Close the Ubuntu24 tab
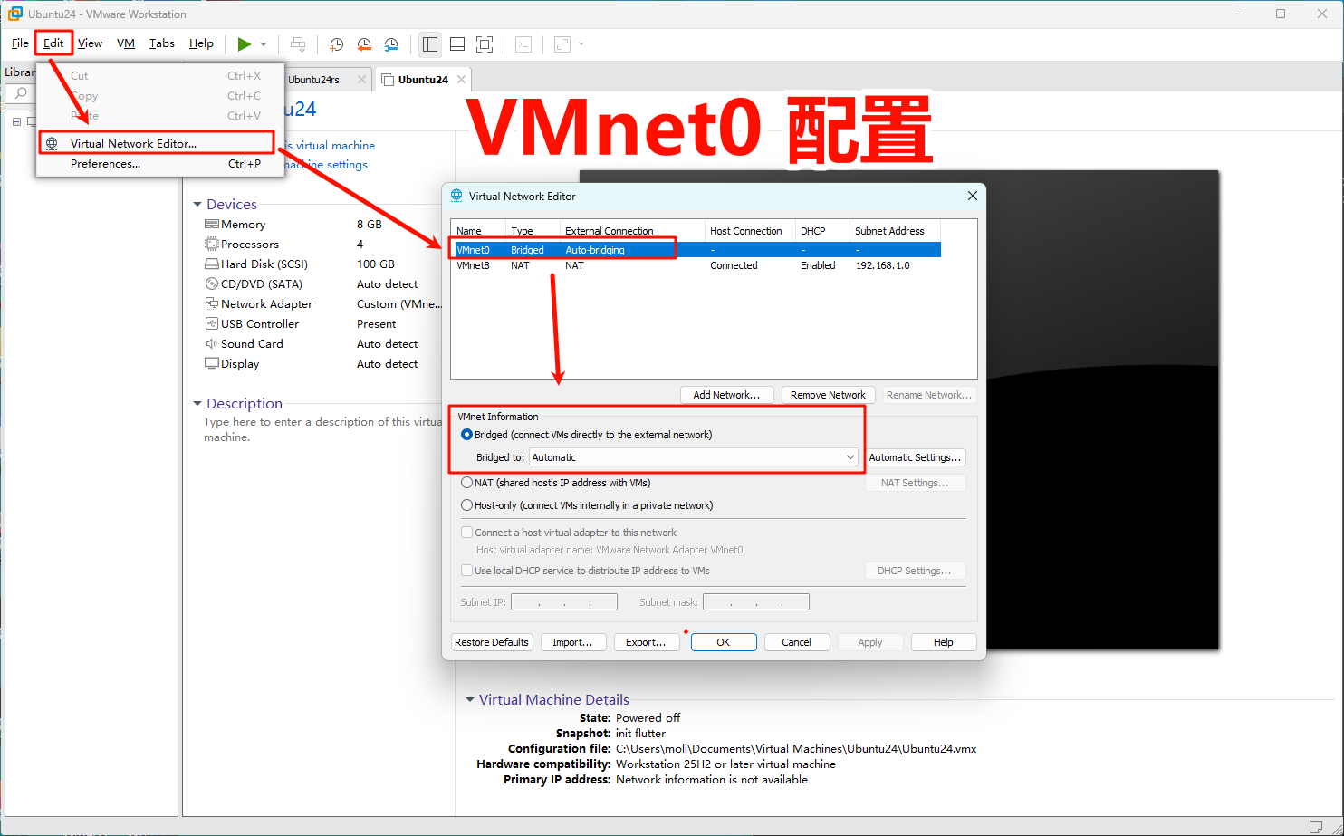This screenshot has height=836, width=1344. click(461, 80)
